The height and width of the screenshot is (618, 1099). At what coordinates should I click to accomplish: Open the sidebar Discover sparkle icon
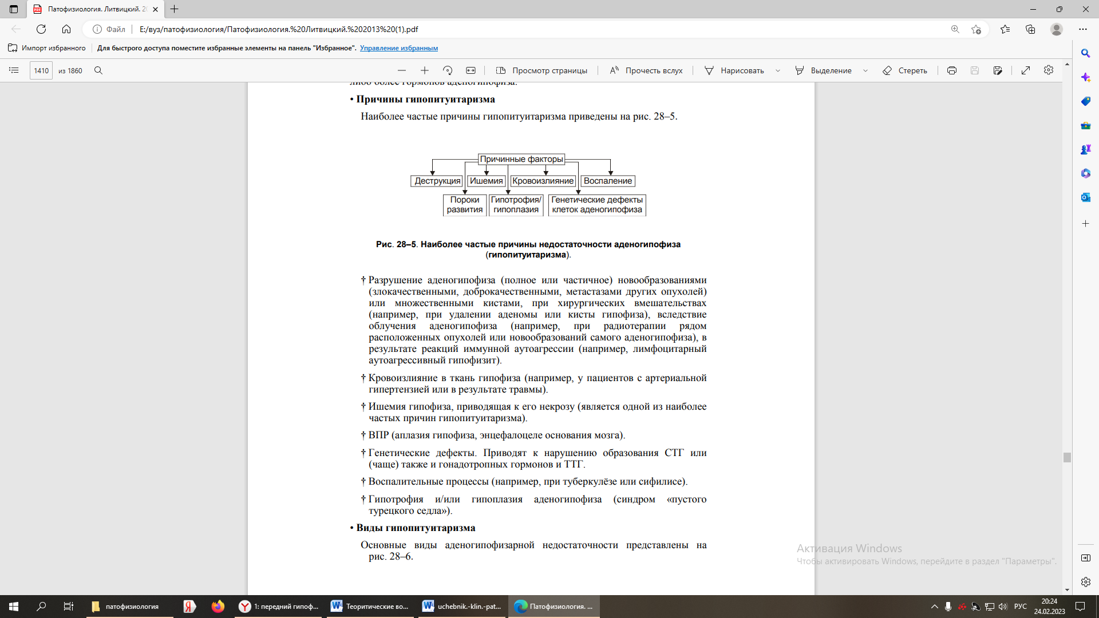click(1085, 77)
